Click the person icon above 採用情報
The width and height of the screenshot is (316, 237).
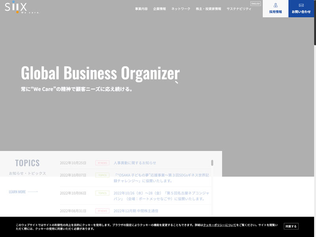[275, 5]
